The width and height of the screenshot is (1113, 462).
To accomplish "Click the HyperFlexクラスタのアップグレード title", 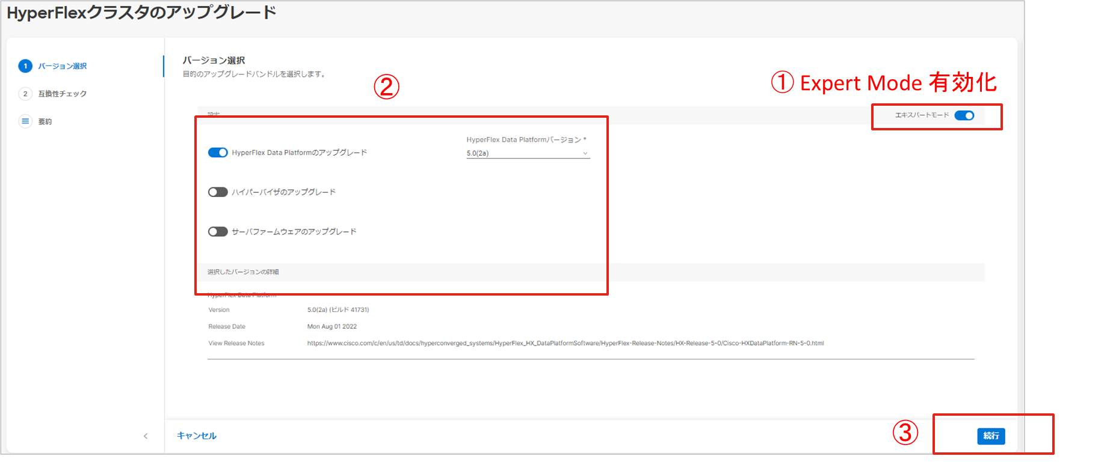I will point(141,12).
